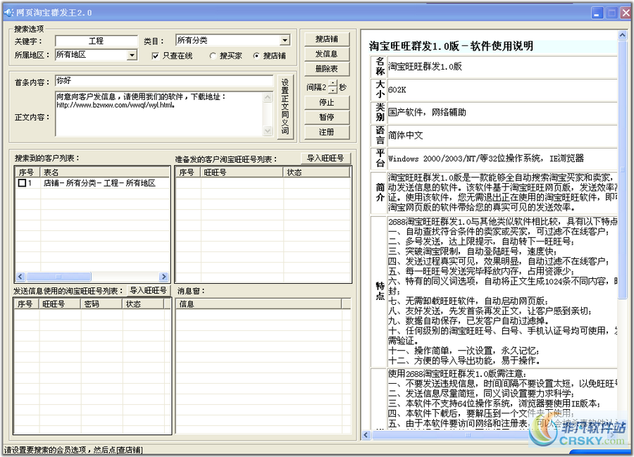Click 导入旺旺号 to import Wangwang accounts
Viewport: 634px width, 457px height.
[x=325, y=158]
